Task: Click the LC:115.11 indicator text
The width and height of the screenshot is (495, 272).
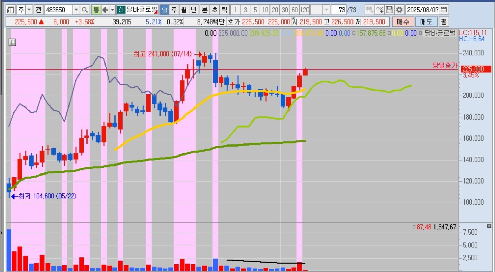Action: (473, 33)
